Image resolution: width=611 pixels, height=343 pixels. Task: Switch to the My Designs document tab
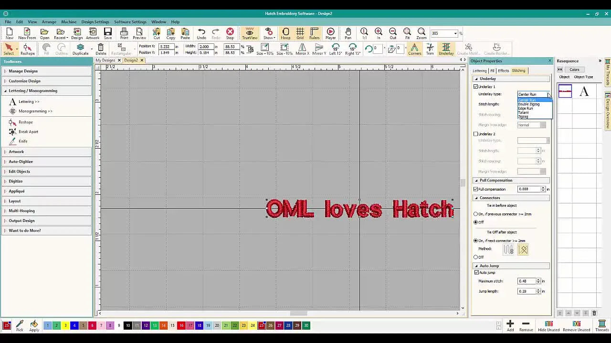pyautogui.click(x=105, y=61)
